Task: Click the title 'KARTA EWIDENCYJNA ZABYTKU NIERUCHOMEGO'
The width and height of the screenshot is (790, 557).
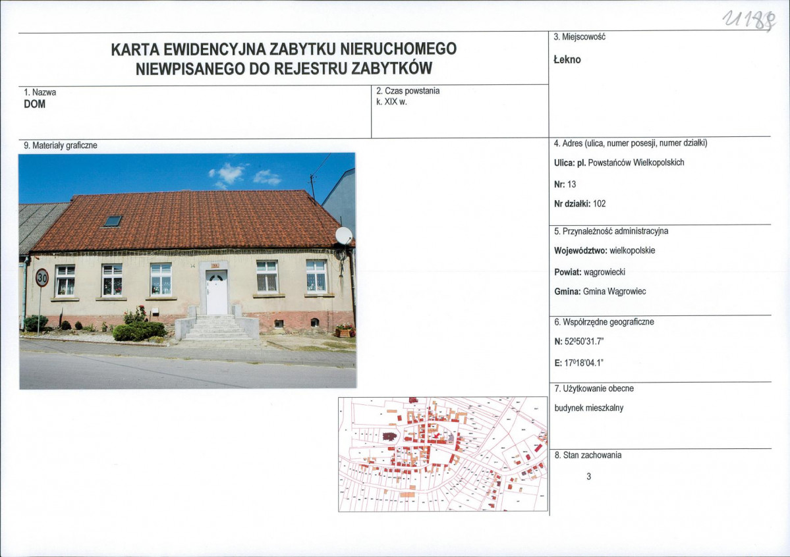Action: coord(284,49)
